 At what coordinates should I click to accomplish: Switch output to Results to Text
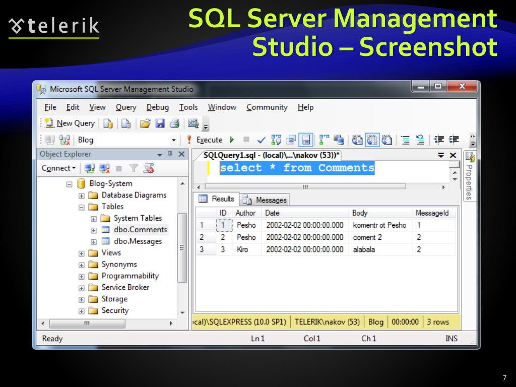point(357,140)
